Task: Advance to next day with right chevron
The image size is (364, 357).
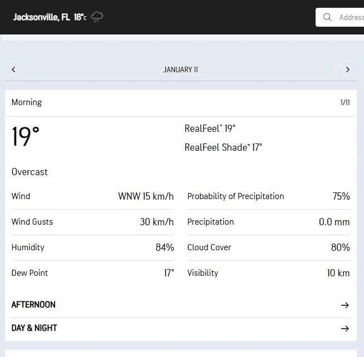Action: click(x=348, y=70)
